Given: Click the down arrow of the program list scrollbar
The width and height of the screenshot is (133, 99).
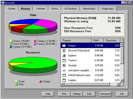Looking at the screenshot, I should point(122,81).
